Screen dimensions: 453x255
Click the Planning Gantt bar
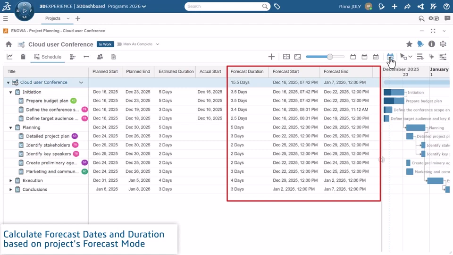[415, 127]
